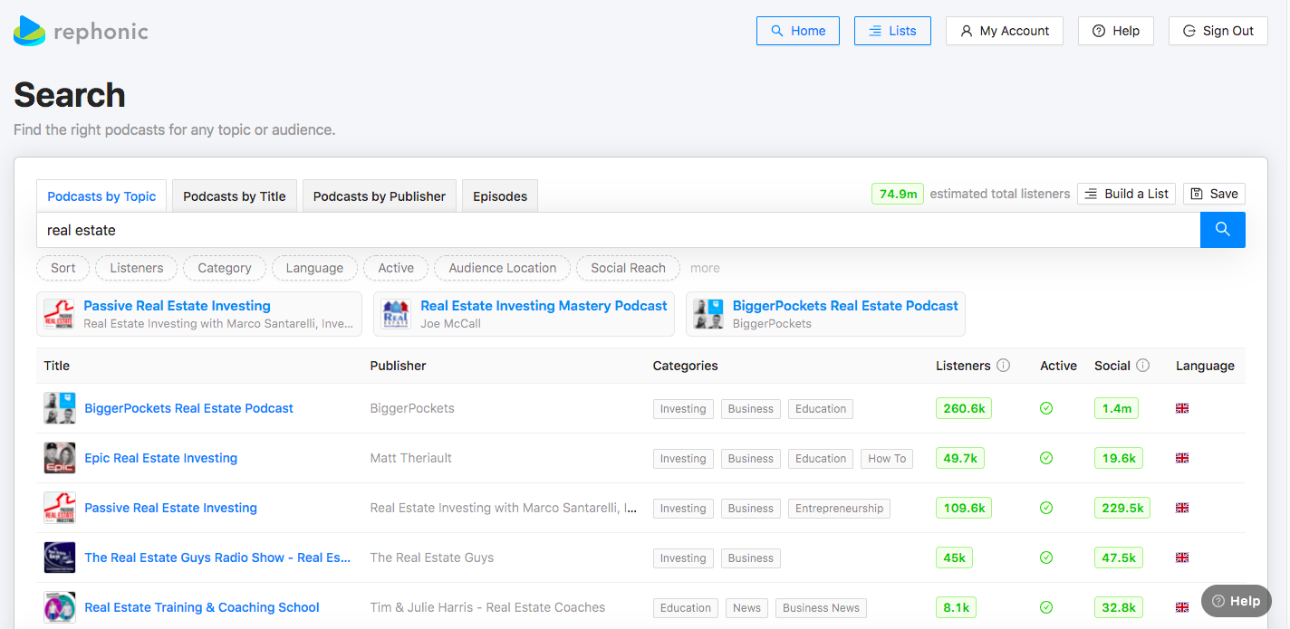Image resolution: width=1290 pixels, height=629 pixels.
Task: Click the Epic Real Estate Investing artwork
Action: tap(60, 458)
